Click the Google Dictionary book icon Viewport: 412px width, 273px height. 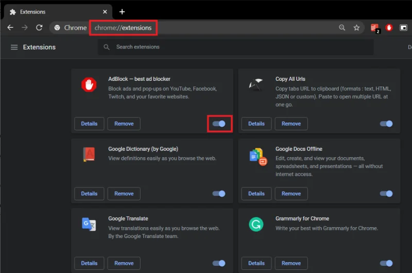[89, 155]
